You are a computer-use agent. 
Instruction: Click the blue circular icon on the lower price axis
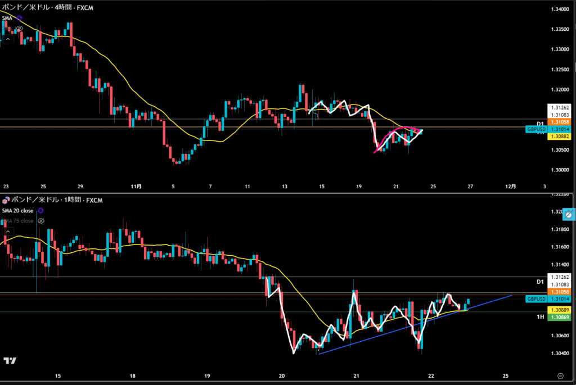pos(569,215)
